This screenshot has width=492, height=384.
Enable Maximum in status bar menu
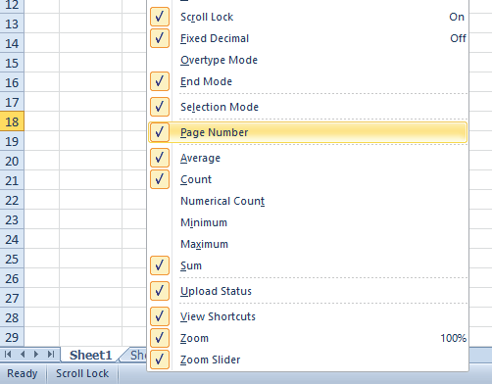tap(308, 244)
